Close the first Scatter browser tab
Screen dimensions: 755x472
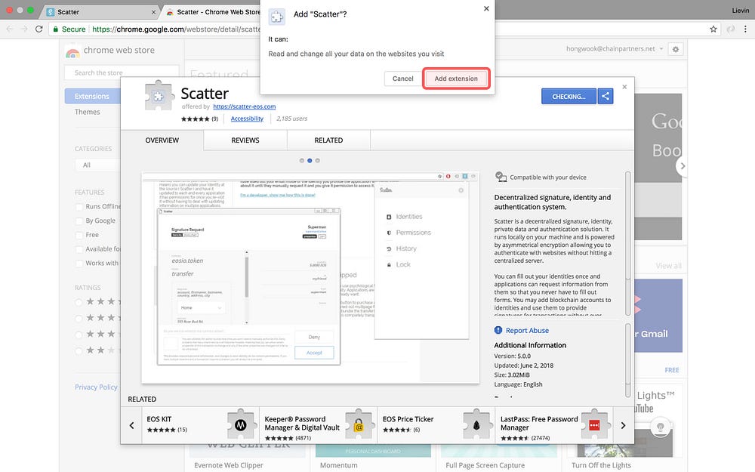coord(153,12)
